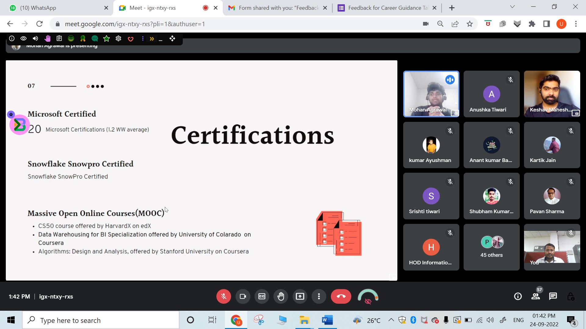The width and height of the screenshot is (586, 329).
Task: Click green star icon in extension toolbar
Action: click(107, 39)
